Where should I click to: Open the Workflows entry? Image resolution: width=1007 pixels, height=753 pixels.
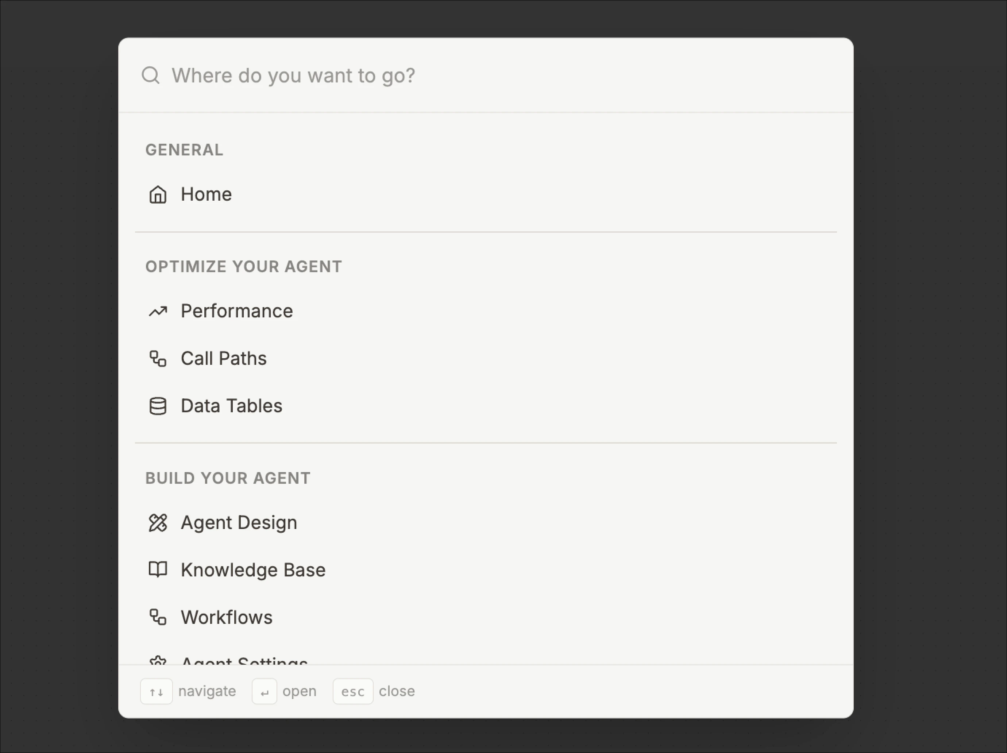(x=226, y=618)
